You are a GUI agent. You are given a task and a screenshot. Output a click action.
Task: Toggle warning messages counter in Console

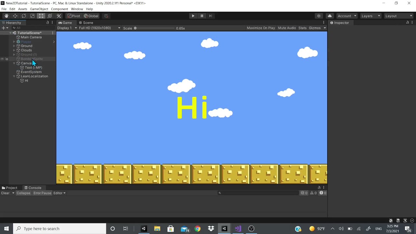tap(314, 193)
